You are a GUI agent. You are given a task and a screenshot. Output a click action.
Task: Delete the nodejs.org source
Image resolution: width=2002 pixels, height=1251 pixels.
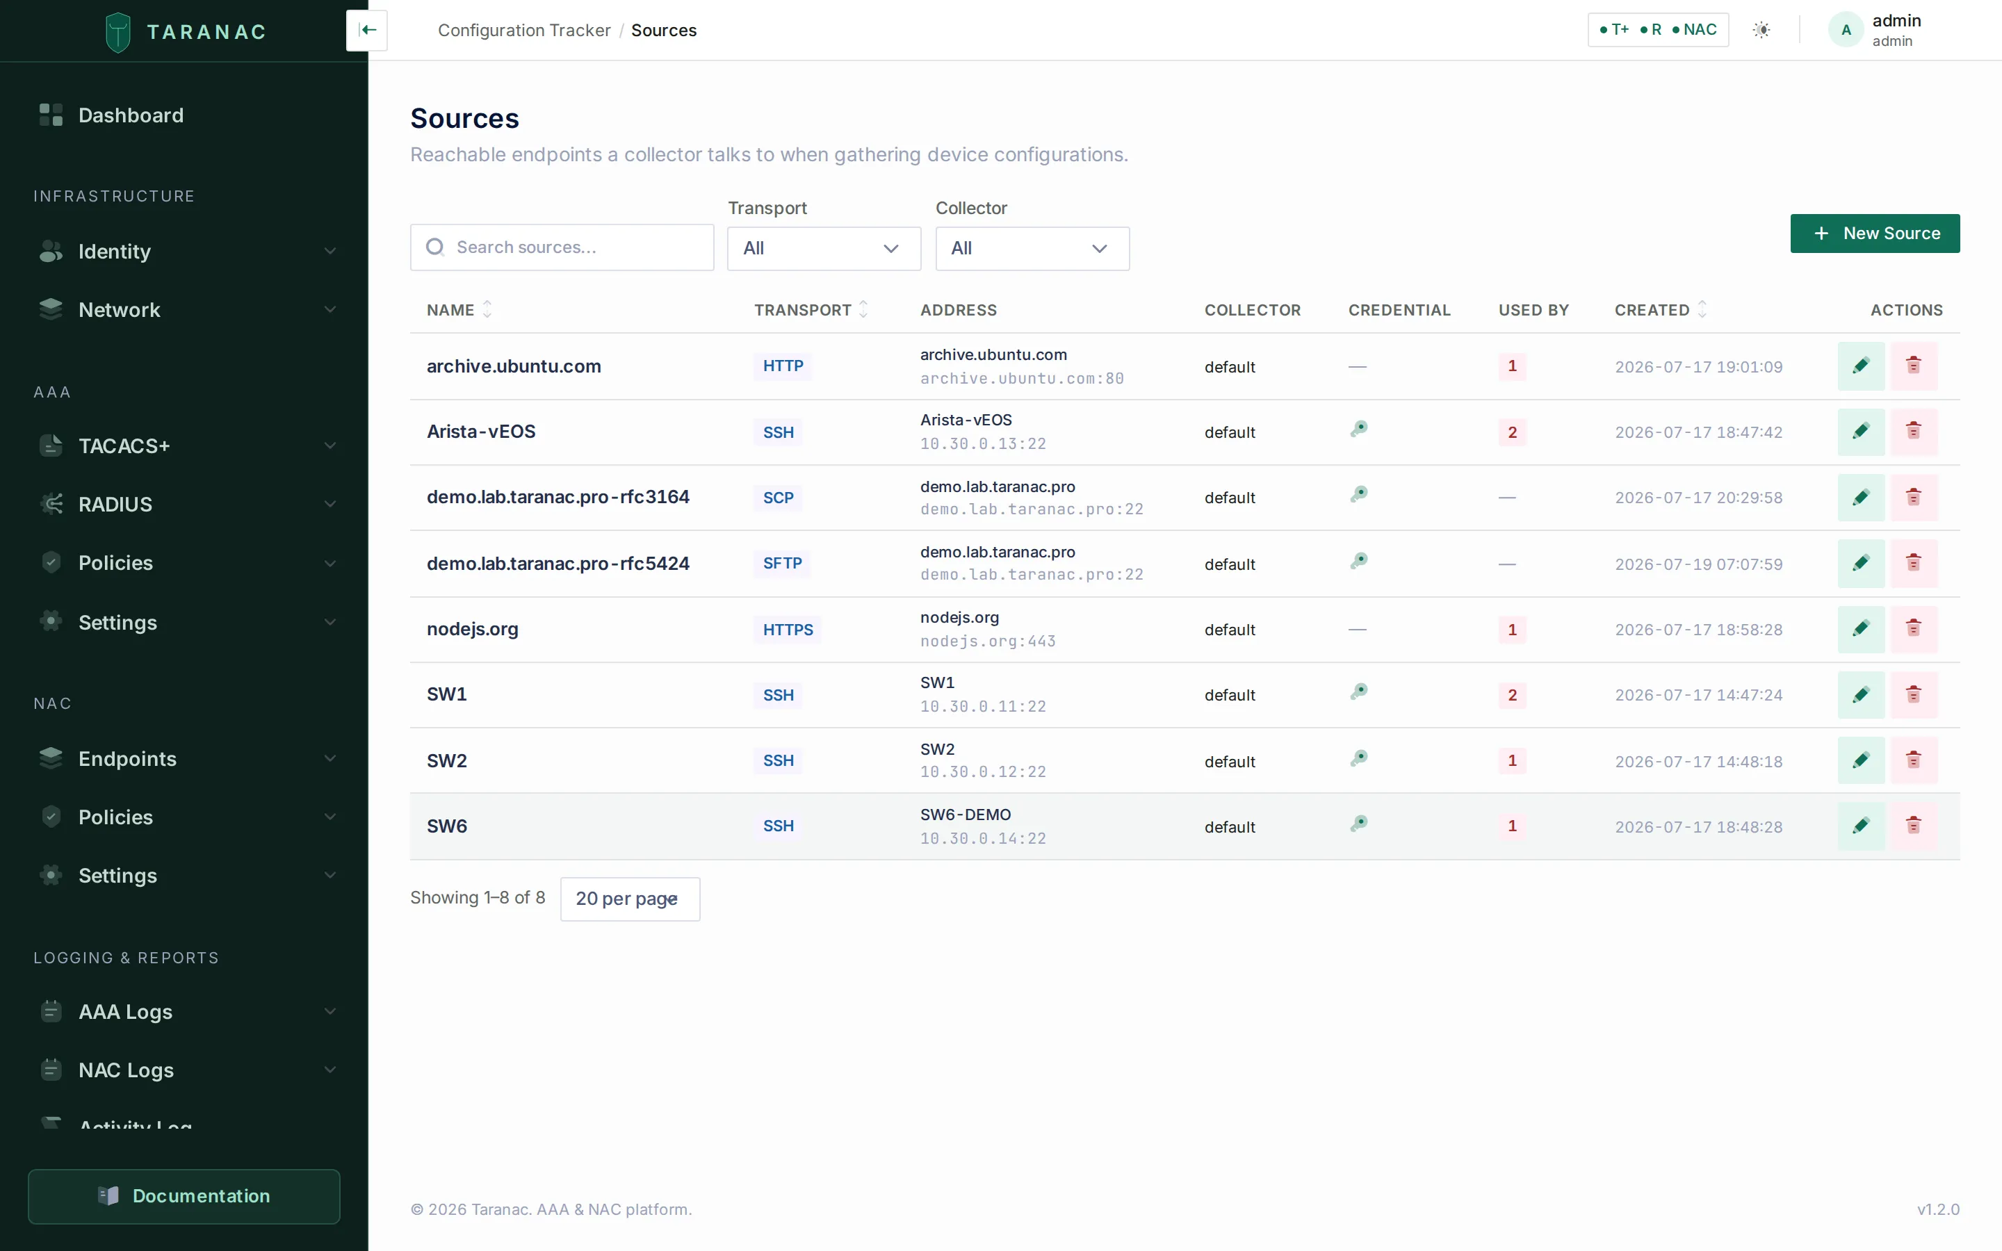[1912, 629]
